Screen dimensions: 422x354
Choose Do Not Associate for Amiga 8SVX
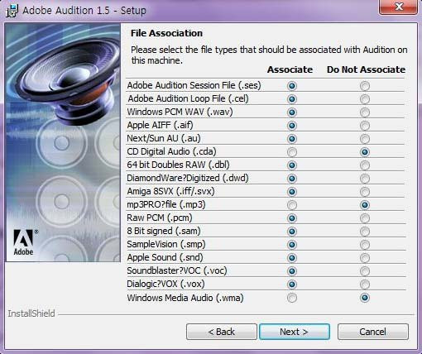pos(365,192)
